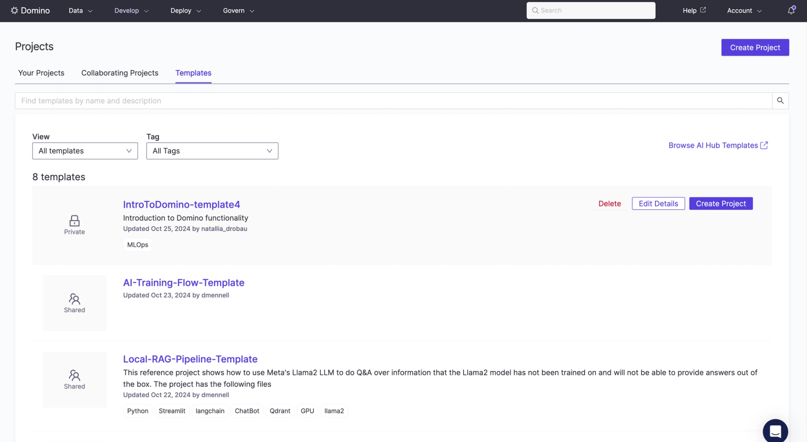This screenshot has width=807, height=442.
Task: Click the '8 templates' count text
Action: pyautogui.click(x=59, y=177)
